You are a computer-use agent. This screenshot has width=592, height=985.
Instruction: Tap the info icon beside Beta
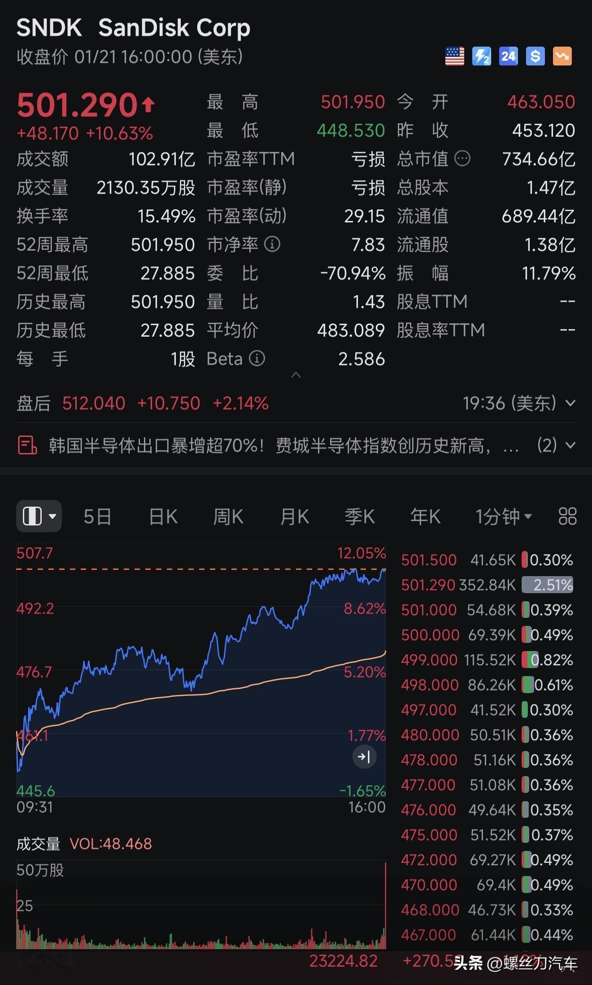pos(257,358)
